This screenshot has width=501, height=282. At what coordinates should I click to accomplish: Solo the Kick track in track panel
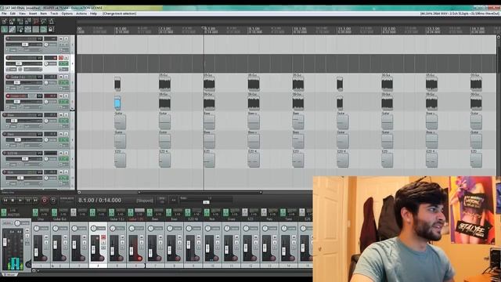pyautogui.click(x=66, y=172)
